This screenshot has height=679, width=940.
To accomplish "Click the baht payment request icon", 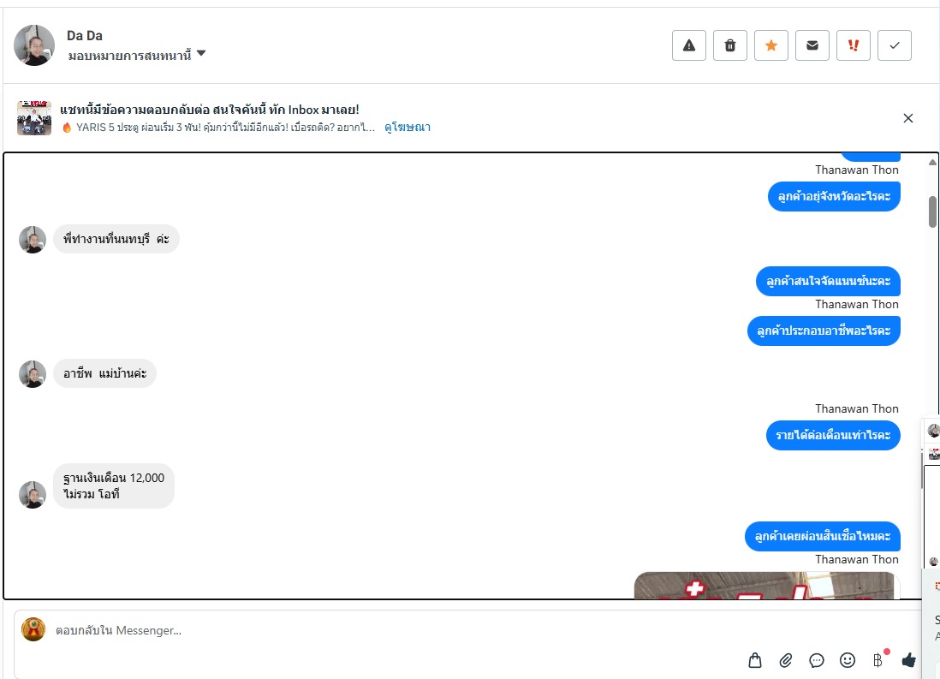I will tap(878, 660).
